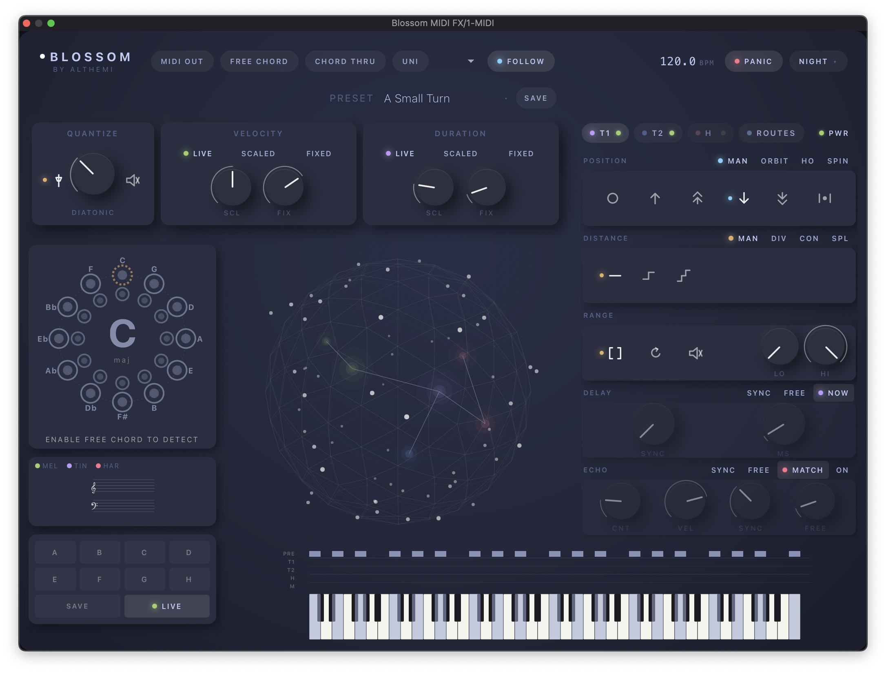This screenshot has height=673, width=886.
Task: Toggle the Echo ON switch
Action: pyautogui.click(x=842, y=470)
